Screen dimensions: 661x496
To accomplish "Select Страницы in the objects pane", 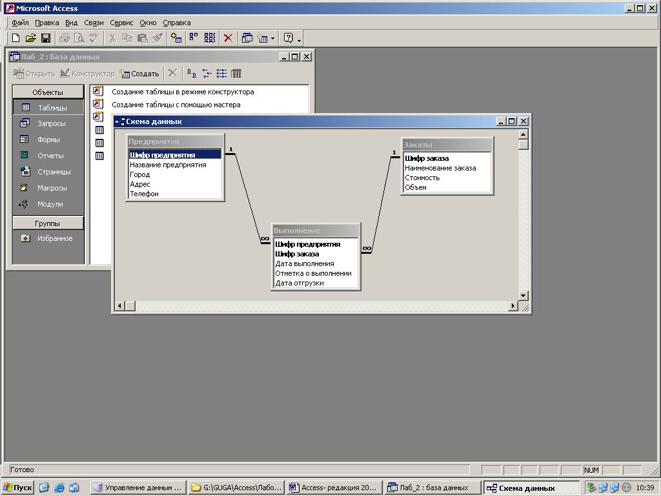I will [x=48, y=172].
